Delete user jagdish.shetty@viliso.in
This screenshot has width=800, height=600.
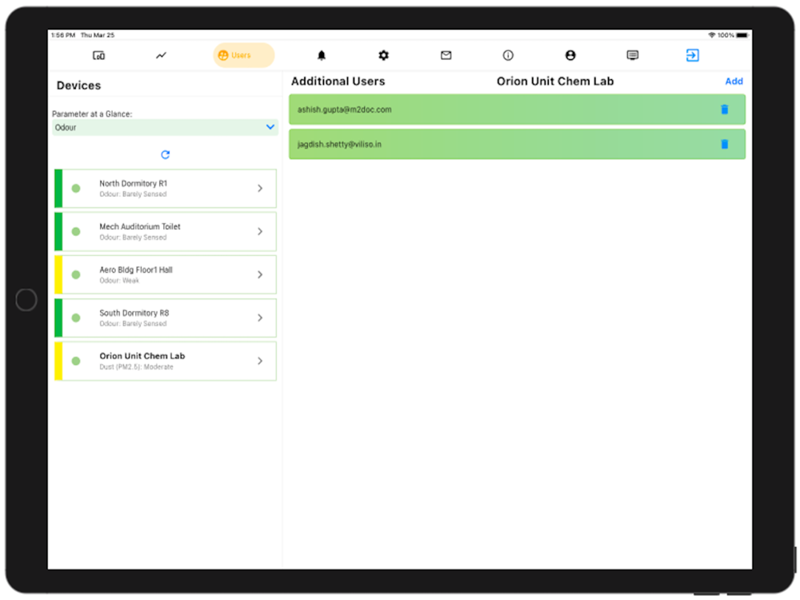point(725,144)
